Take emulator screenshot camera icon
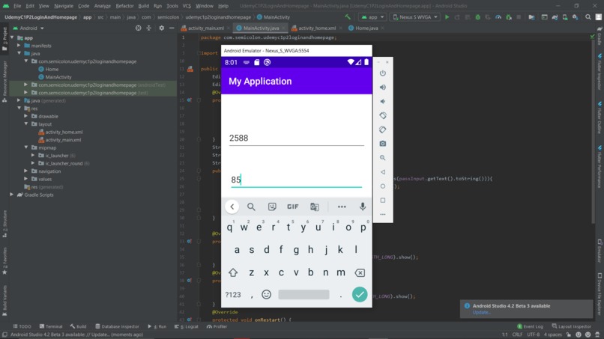Image resolution: width=604 pixels, height=339 pixels. click(x=382, y=144)
